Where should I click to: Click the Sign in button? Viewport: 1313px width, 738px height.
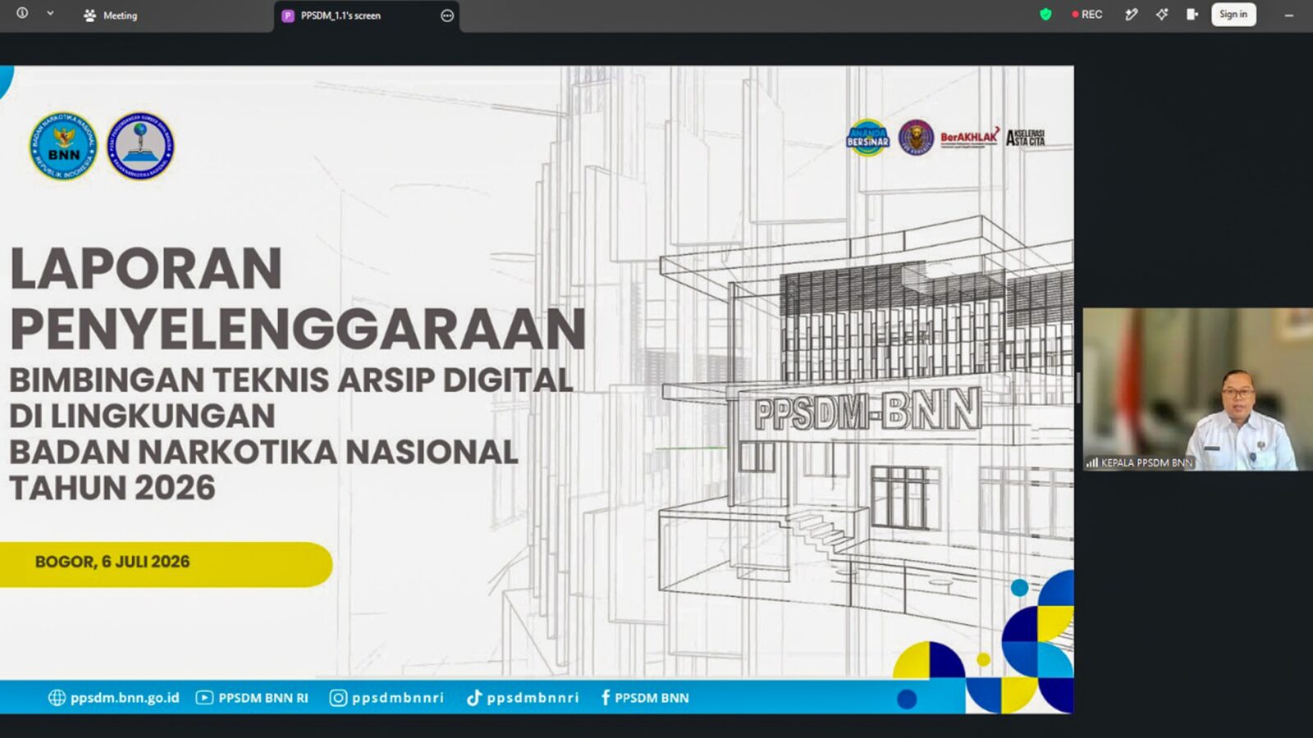coord(1233,15)
